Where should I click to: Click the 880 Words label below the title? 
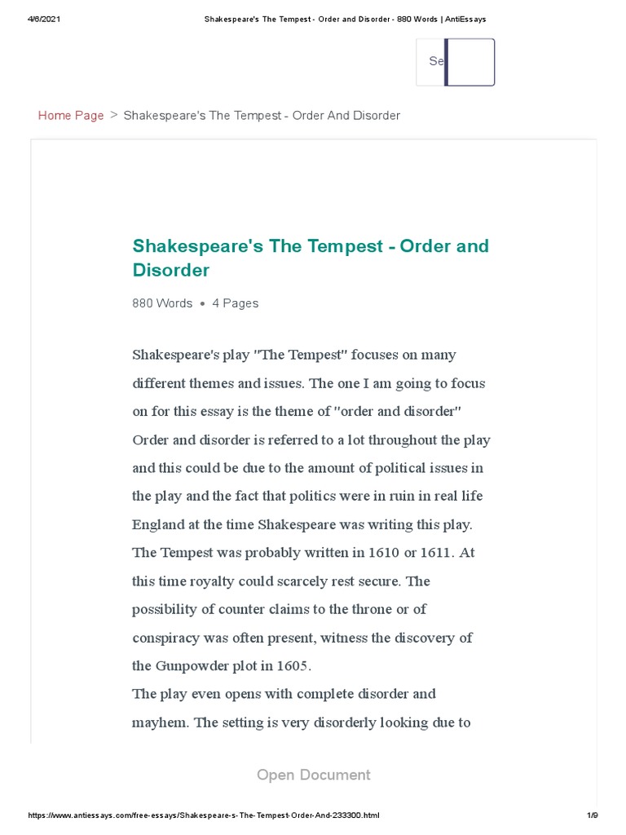[x=162, y=303]
